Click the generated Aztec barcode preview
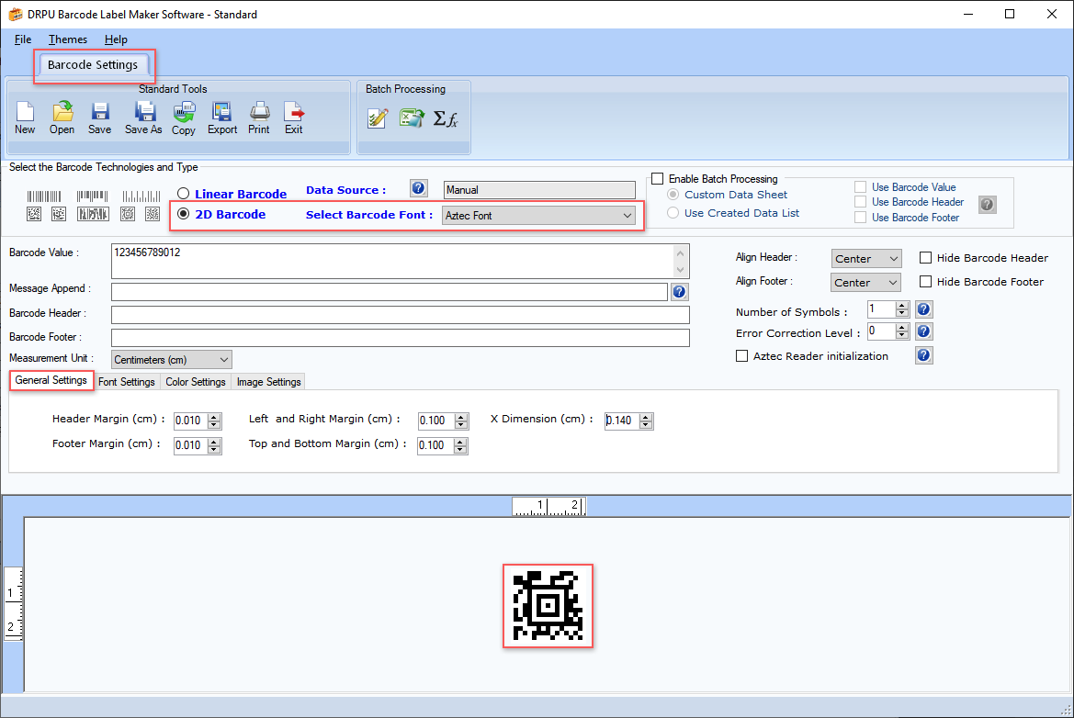The width and height of the screenshot is (1074, 718). click(x=548, y=606)
